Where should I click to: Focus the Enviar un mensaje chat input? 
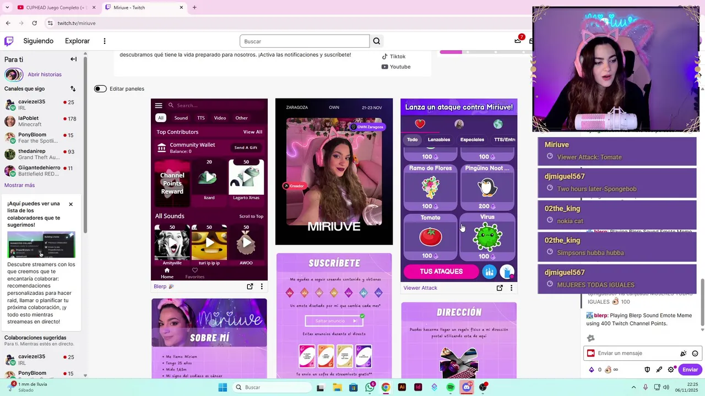pyautogui.click(x=637, y=353)
